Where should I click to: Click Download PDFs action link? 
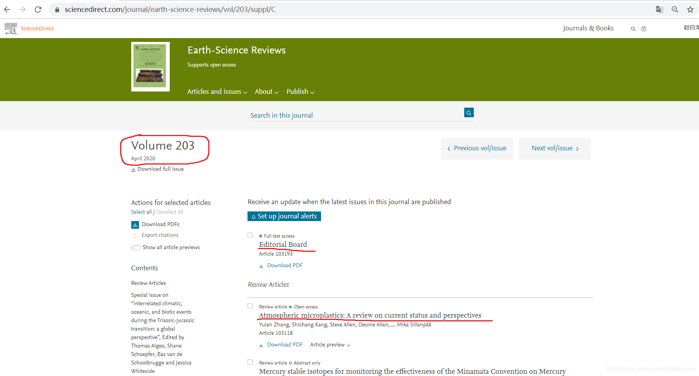[x=161, y=225]
